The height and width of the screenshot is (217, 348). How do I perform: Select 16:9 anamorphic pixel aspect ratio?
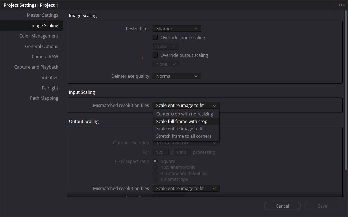pyautogui.click(x=155, y=167)
